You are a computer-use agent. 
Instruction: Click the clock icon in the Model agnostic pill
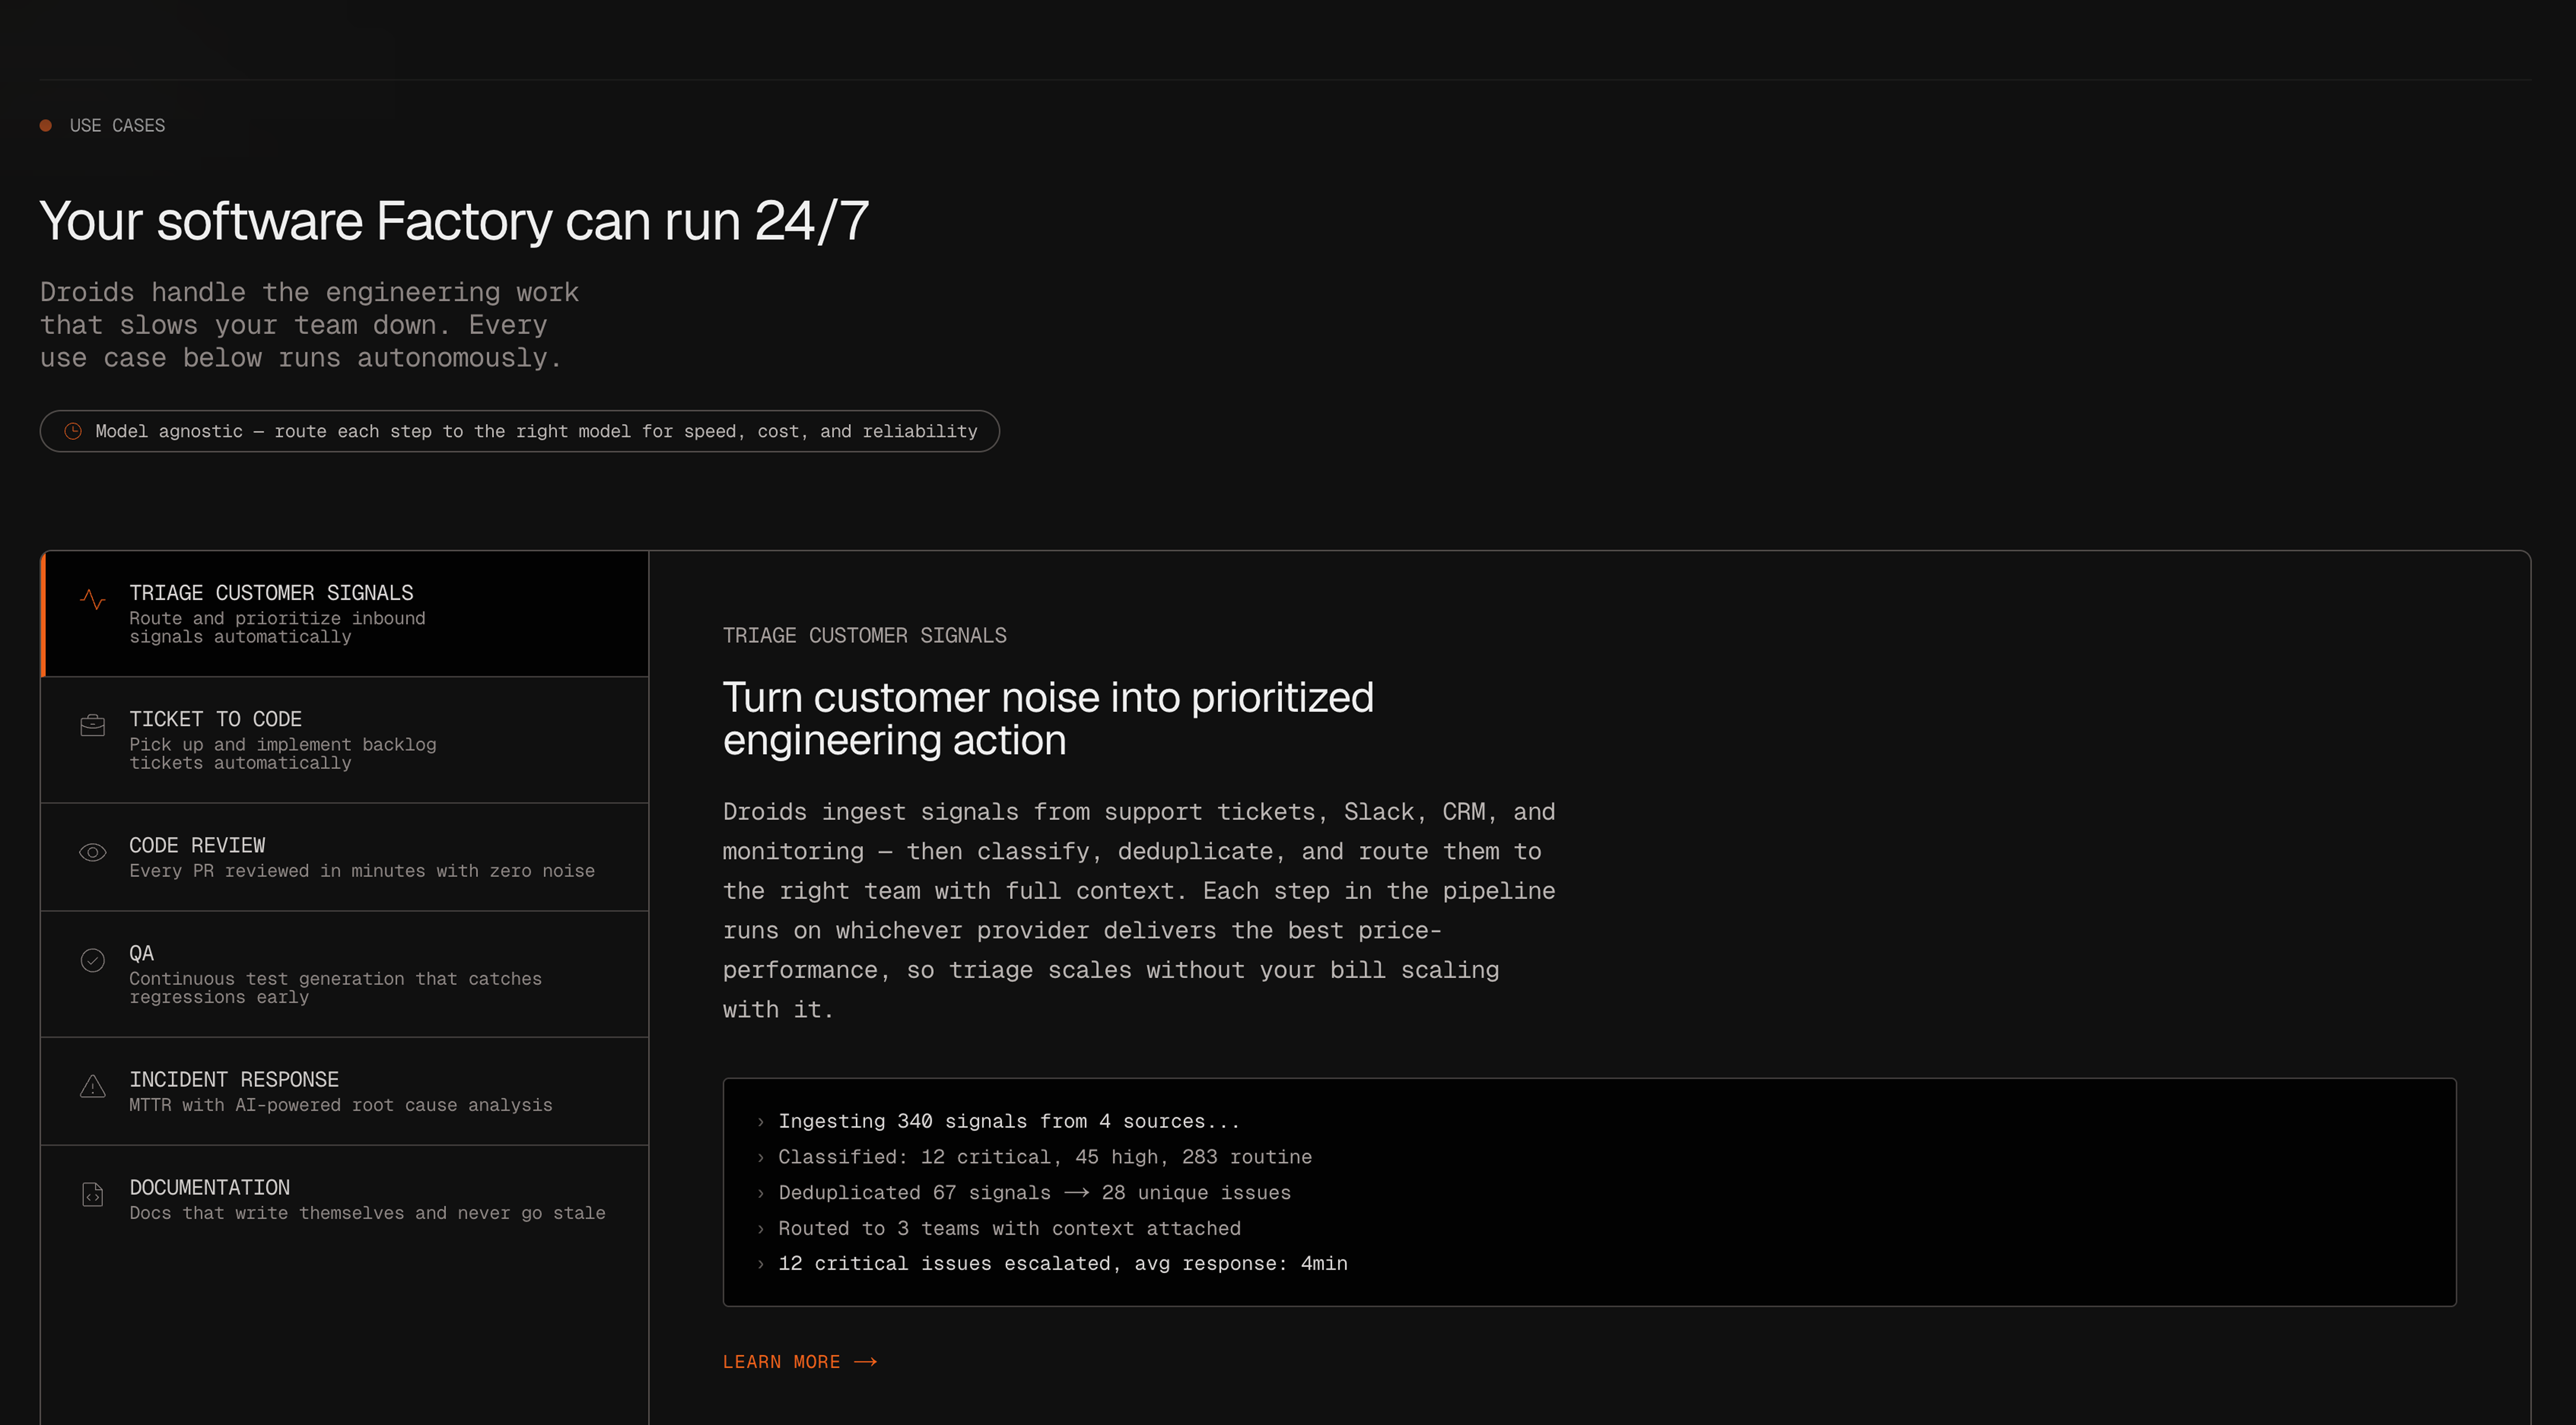pyautogui.click(x=73, y=431)
